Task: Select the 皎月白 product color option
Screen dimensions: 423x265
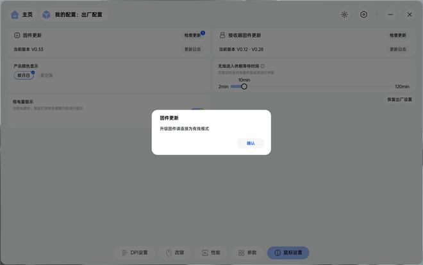Action: [24, 76]
